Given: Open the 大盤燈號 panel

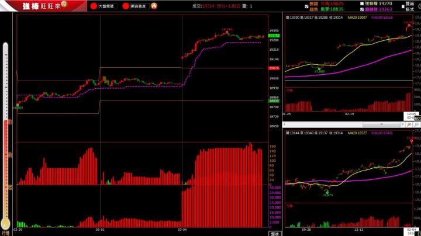Looking at the screenshot, I should point(106,6).
